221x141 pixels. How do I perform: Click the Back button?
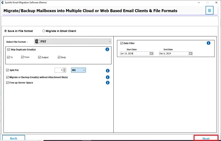point(13,138)
